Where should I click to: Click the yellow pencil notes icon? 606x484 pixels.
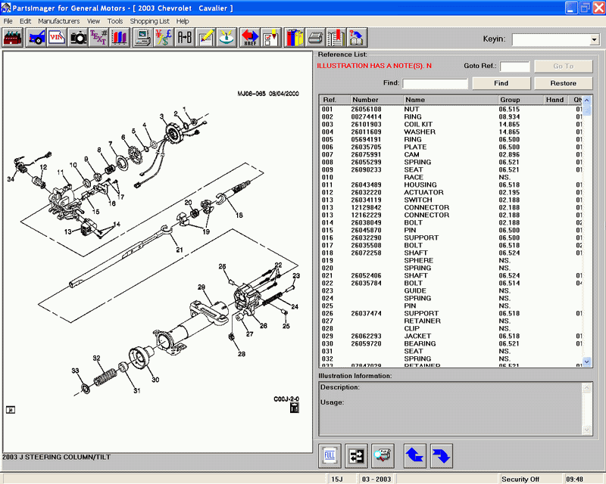(x=205, y=38)
